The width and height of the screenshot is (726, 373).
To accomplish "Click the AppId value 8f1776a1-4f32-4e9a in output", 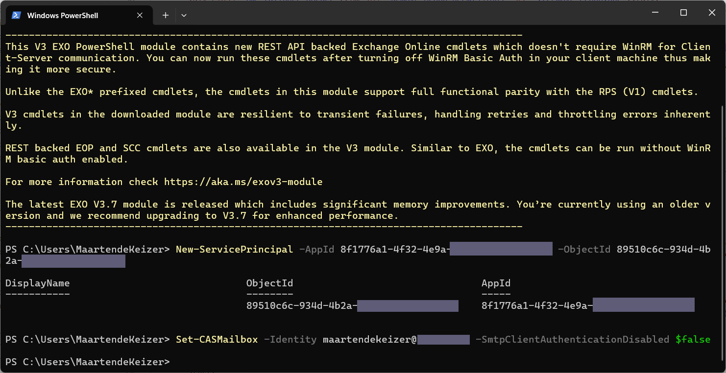I will coord(537,306).
